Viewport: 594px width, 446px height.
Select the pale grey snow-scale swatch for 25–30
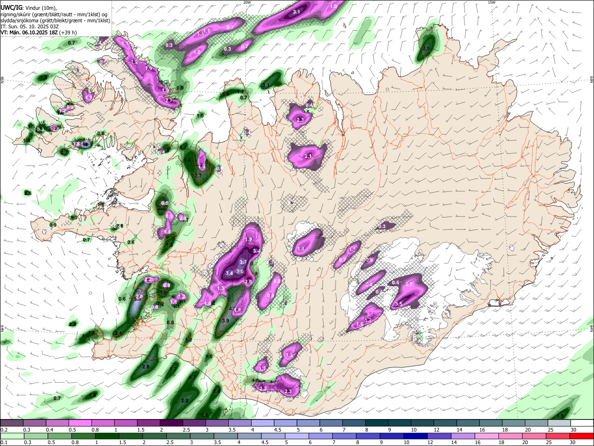tap(560, 423)
